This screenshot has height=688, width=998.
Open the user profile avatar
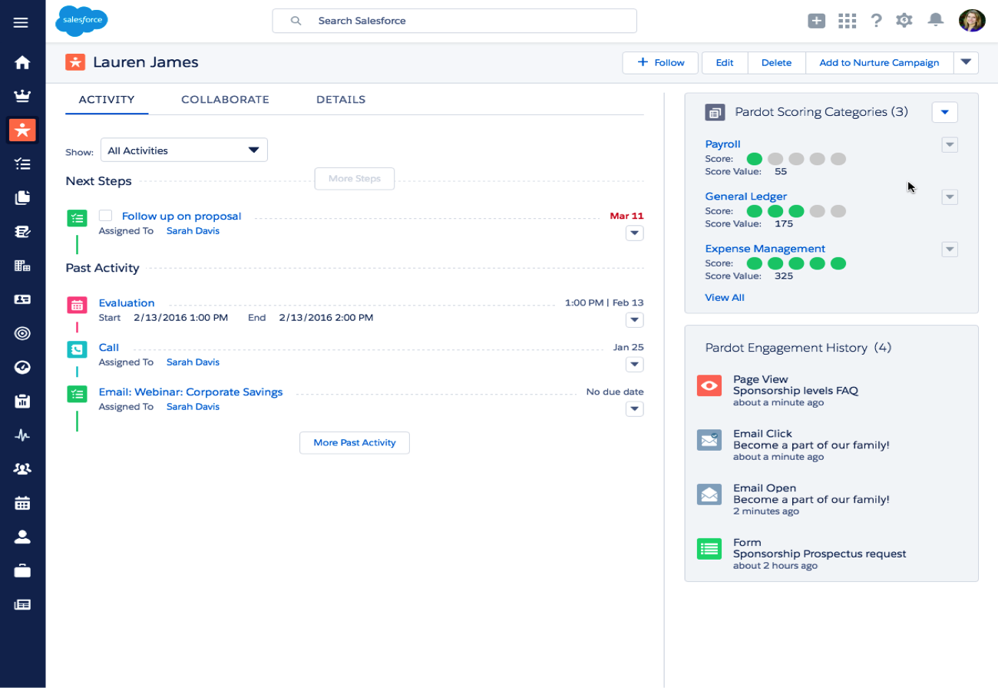[x=972, y=21]
